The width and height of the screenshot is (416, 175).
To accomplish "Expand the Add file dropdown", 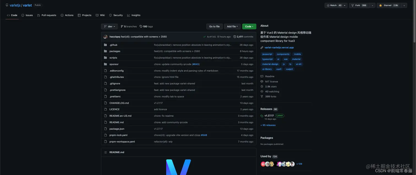I will click(232, 26).
